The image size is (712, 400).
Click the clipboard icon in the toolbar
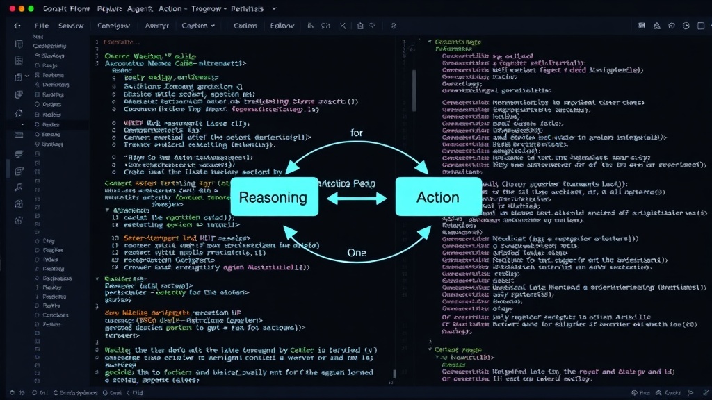[x=360, y=26]
